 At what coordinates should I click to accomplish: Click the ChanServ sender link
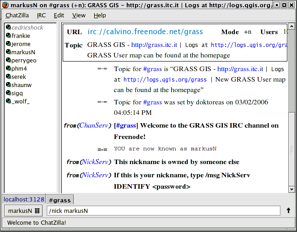pyautogui.click(x=94, y=125)
